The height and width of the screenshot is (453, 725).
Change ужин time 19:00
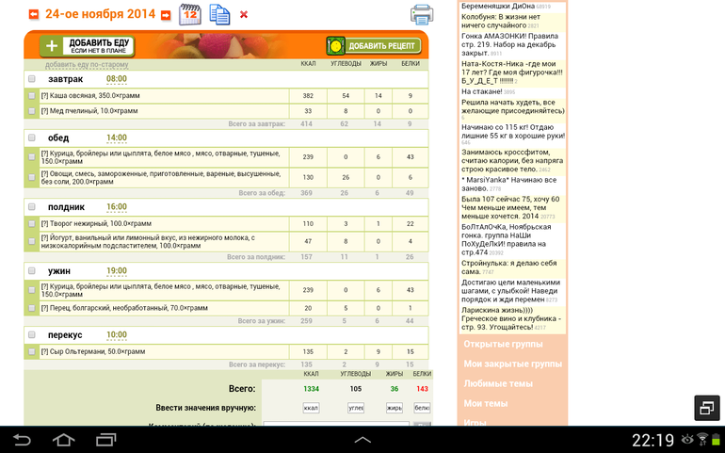coord(117,271)
